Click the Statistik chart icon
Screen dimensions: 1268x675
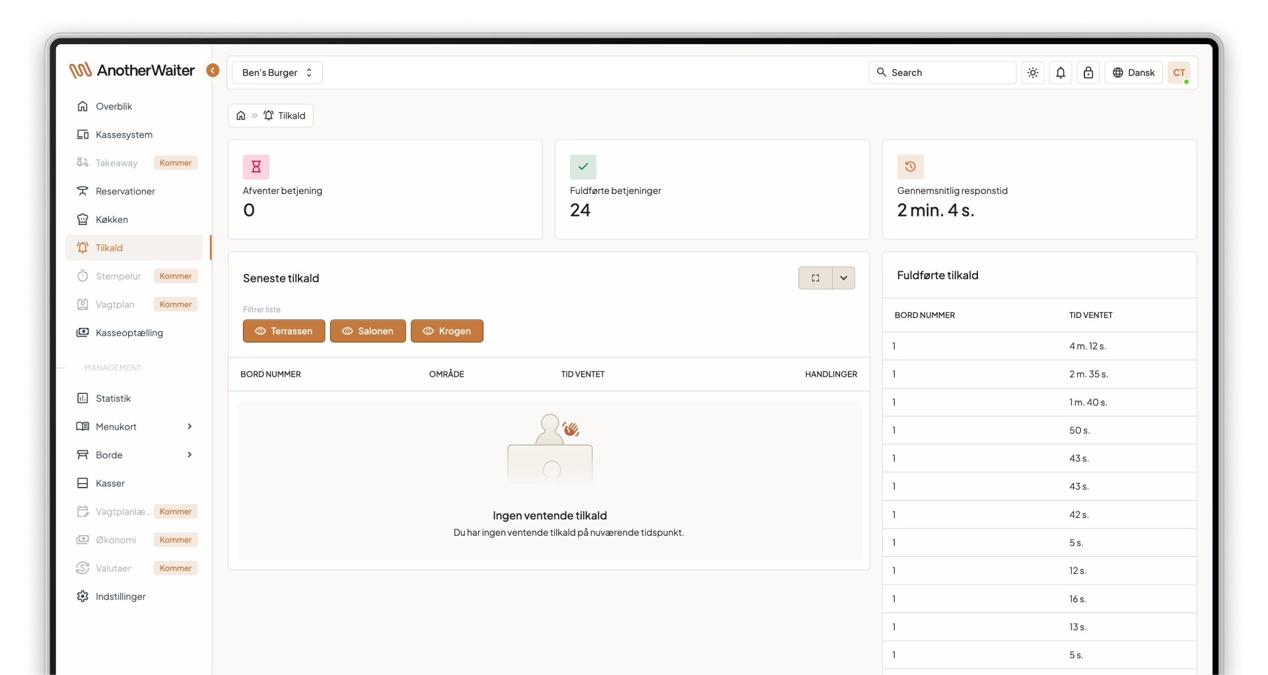pyautogui.click(x=83, y=399)
